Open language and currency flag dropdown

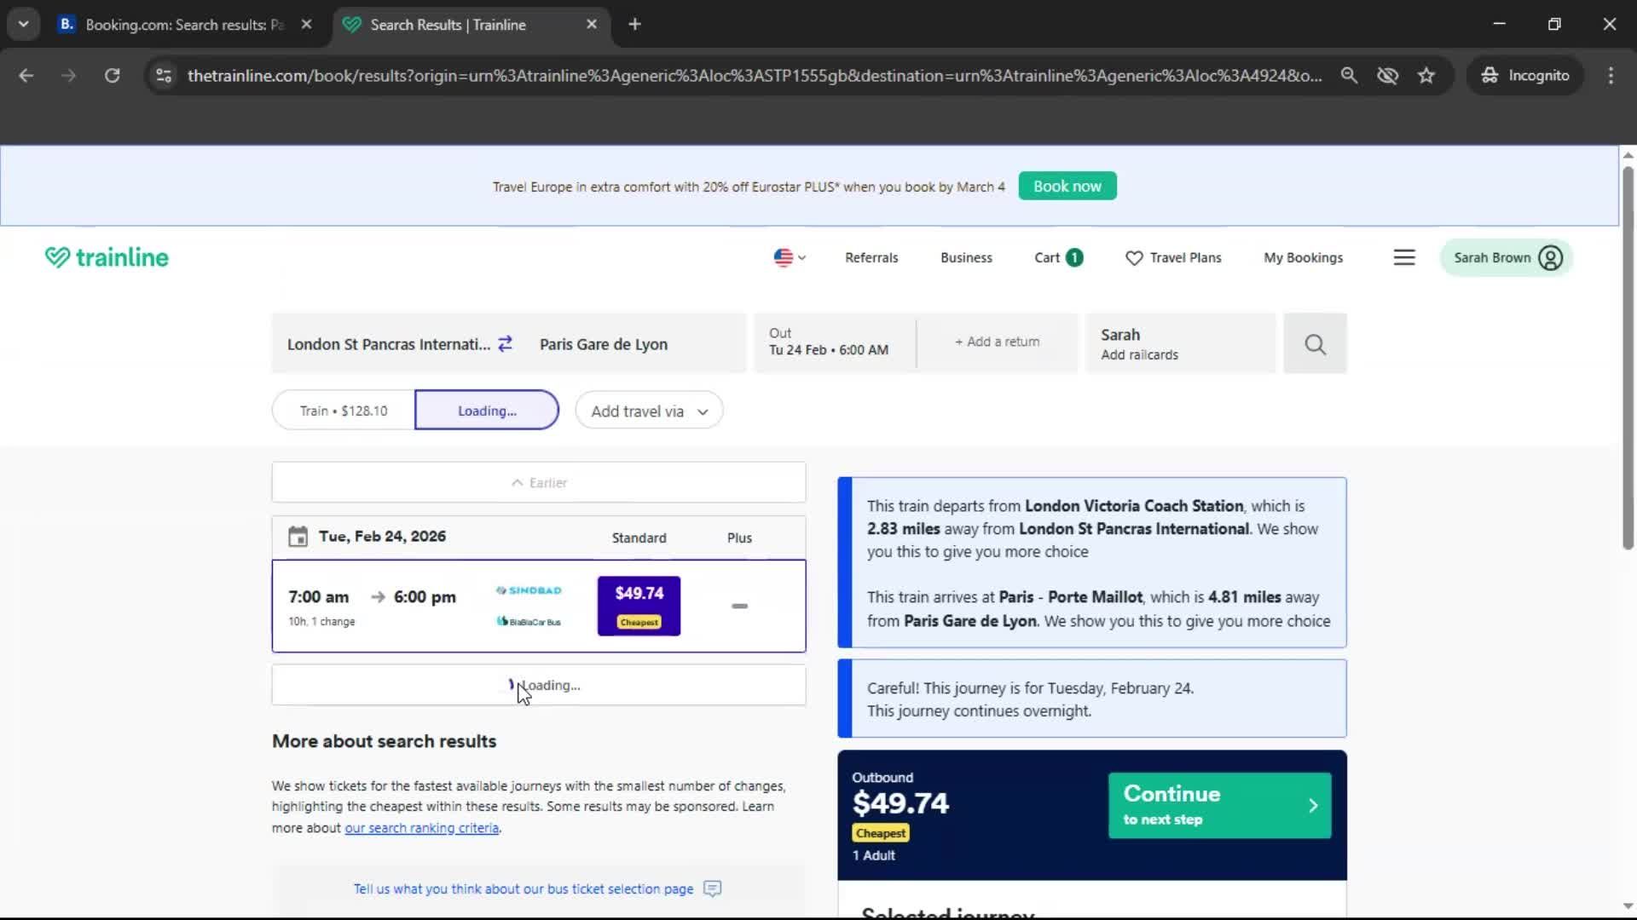point(789,257)
